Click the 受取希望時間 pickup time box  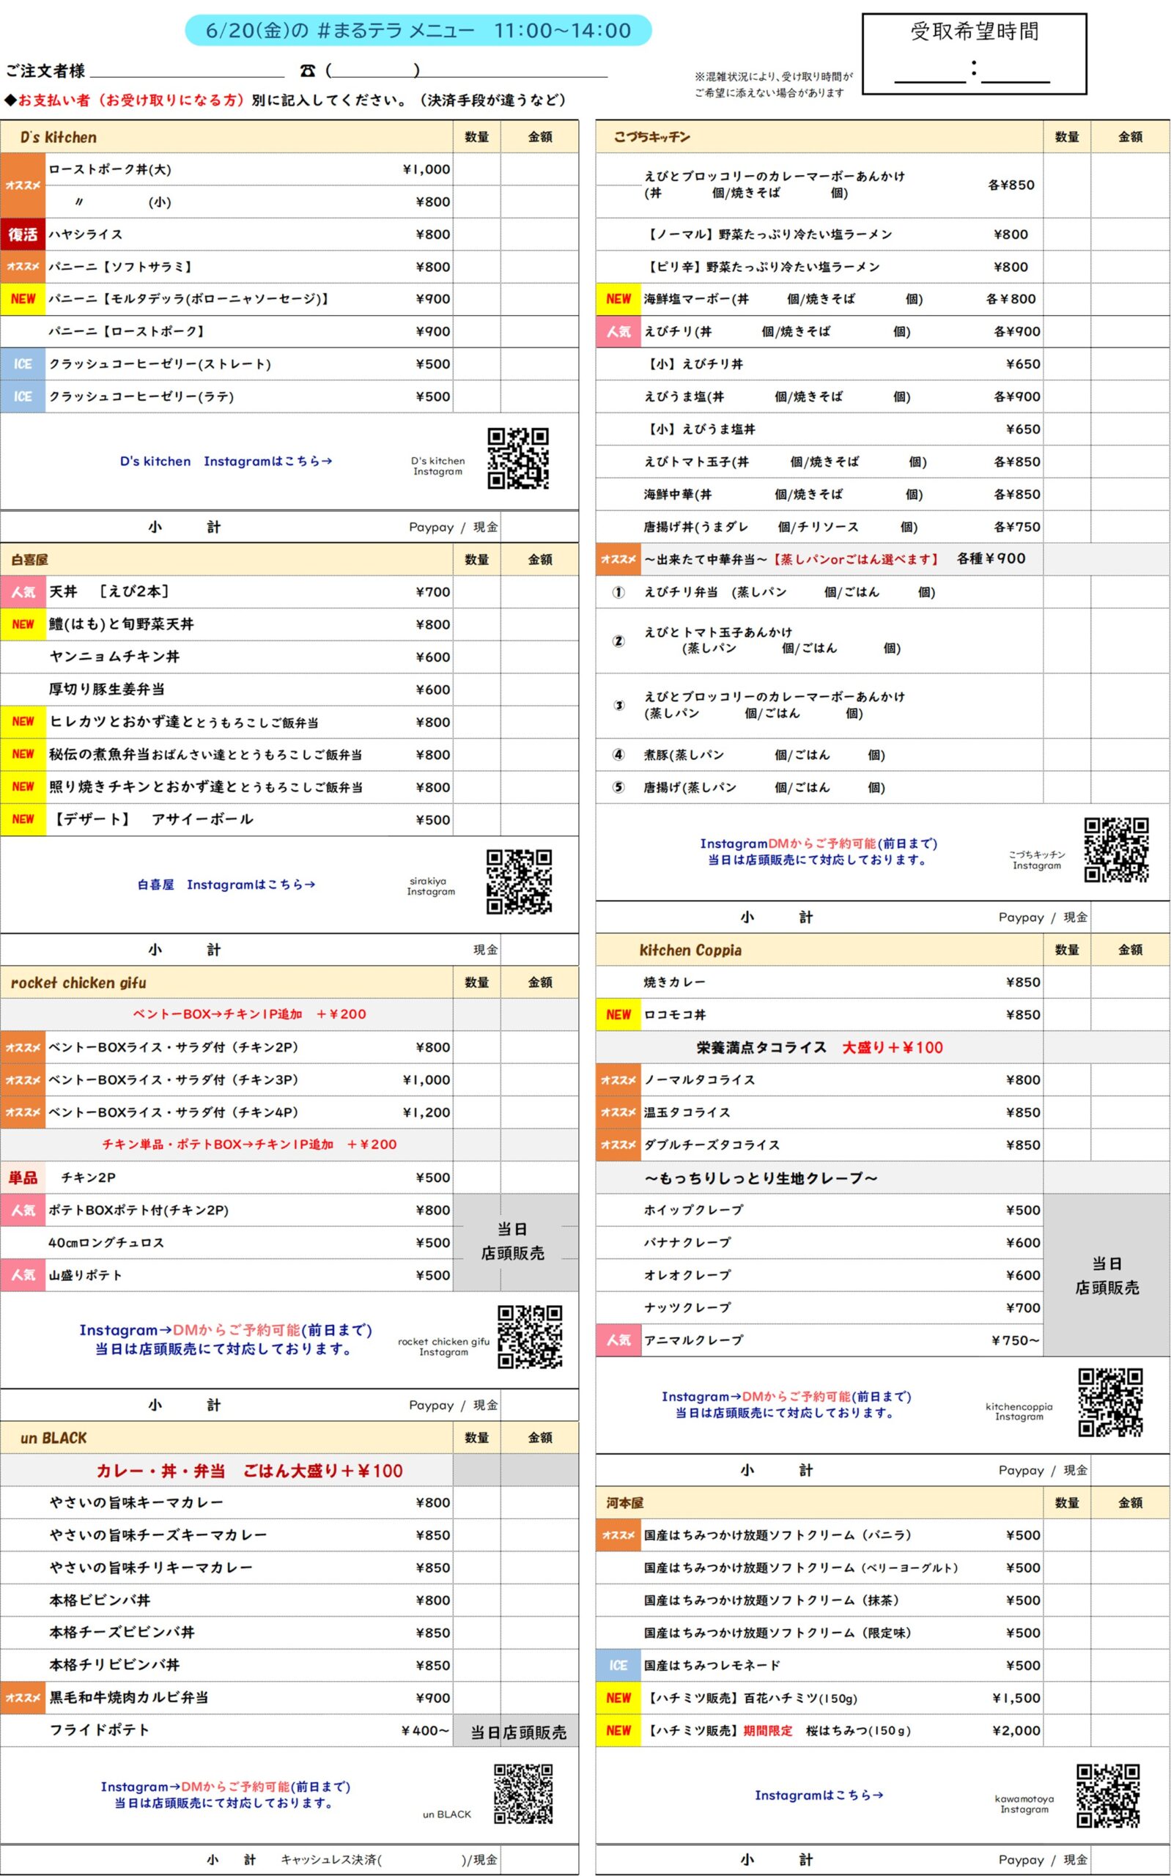(975, 53)
